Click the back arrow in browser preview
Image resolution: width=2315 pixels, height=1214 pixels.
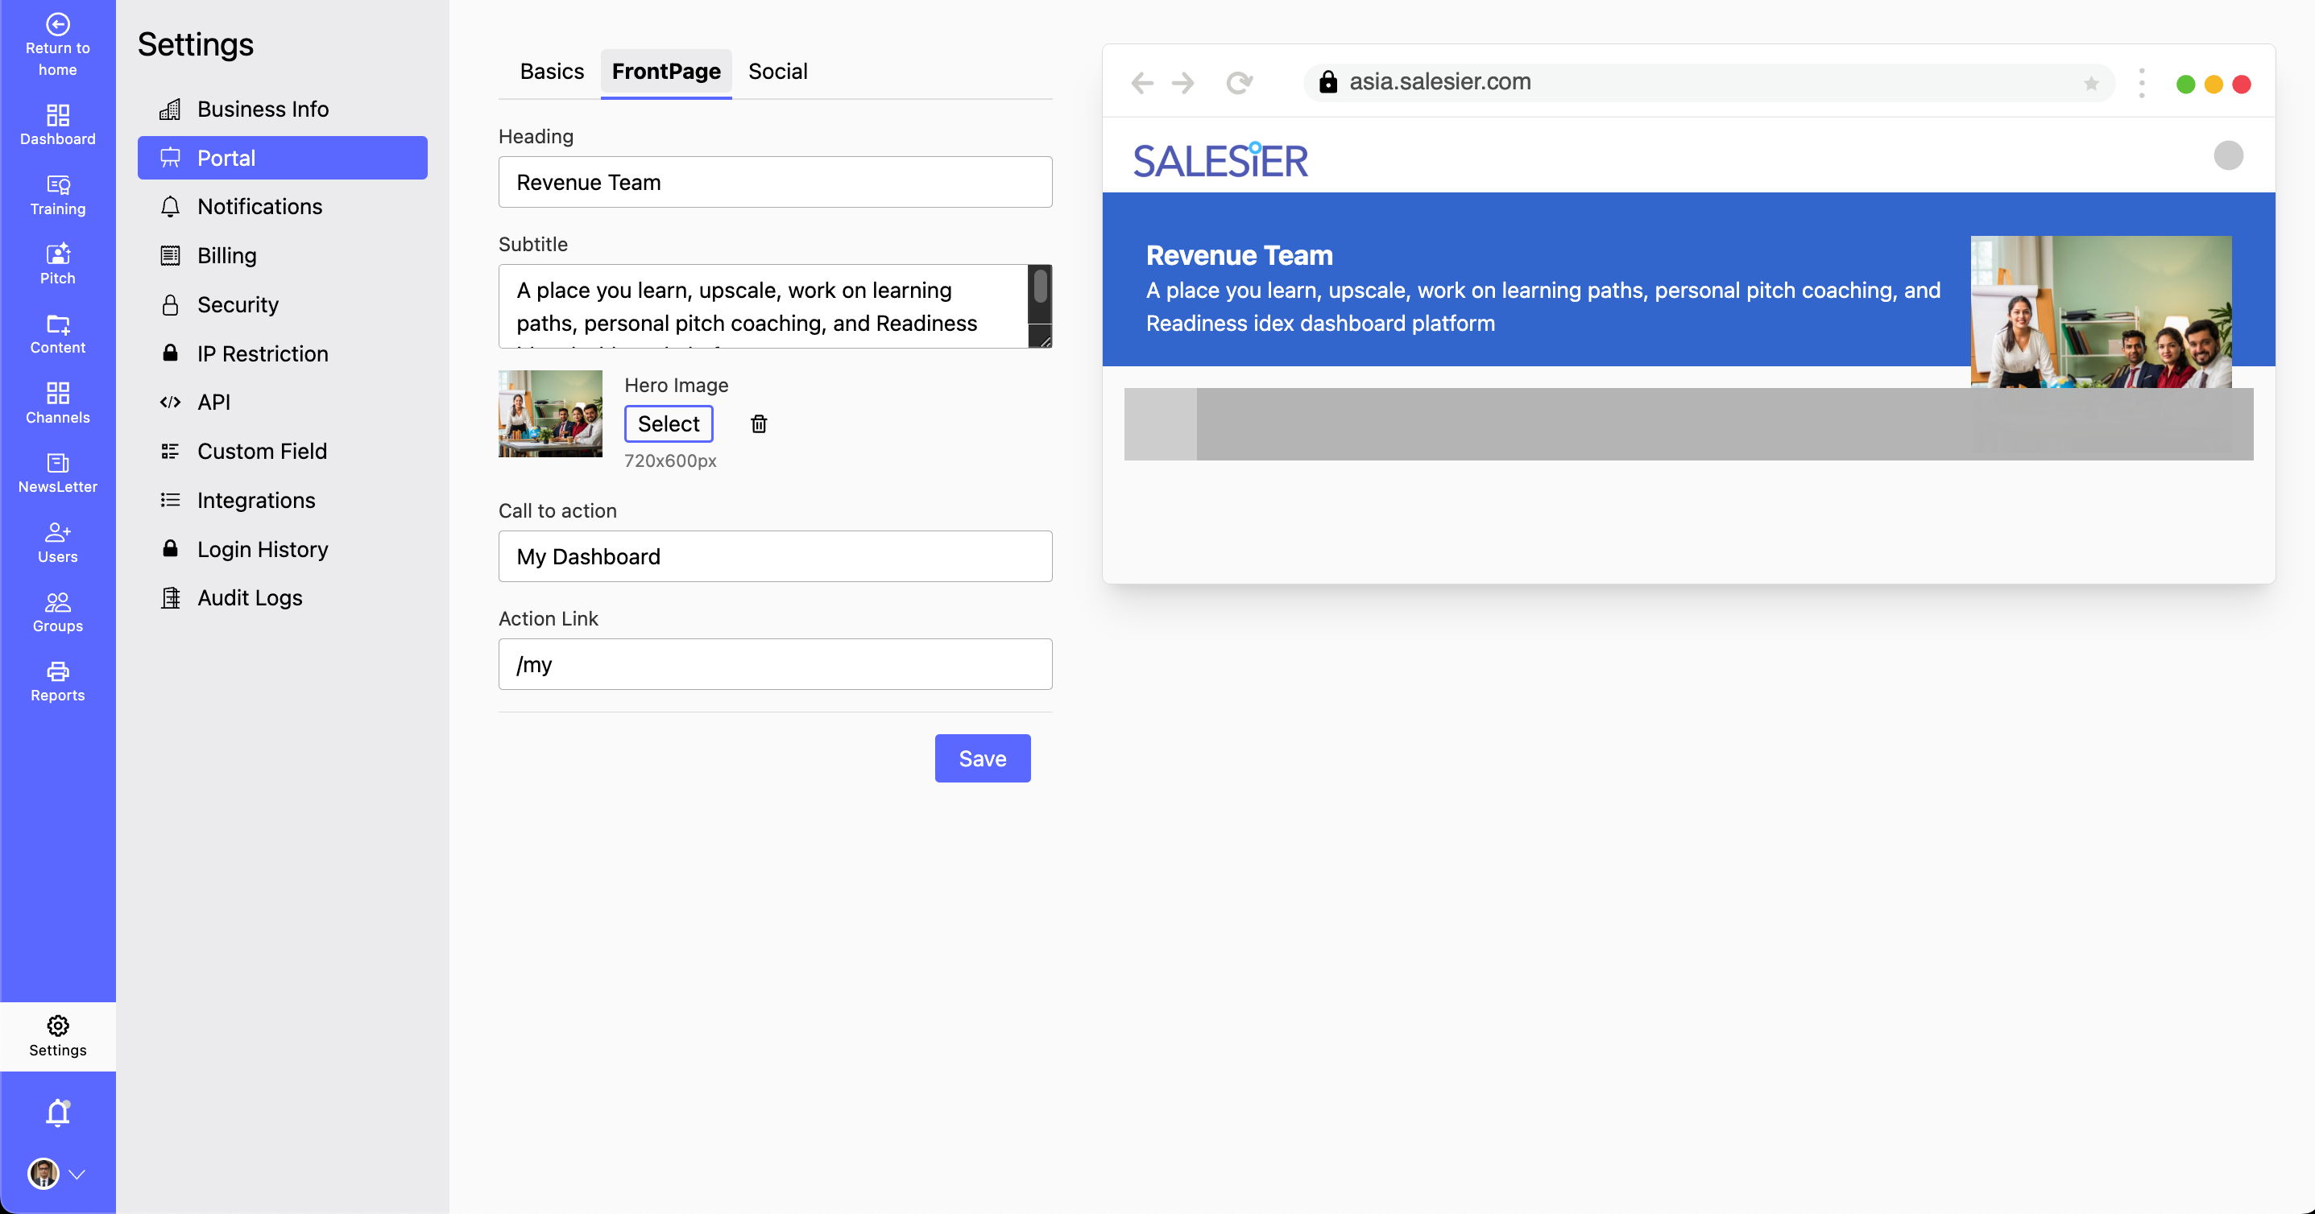(x=1141, y=82)
